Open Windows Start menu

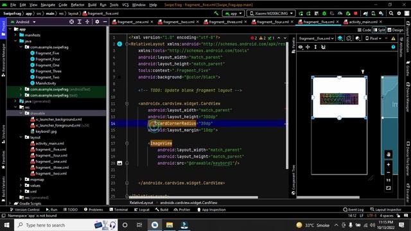click(7, 225)
